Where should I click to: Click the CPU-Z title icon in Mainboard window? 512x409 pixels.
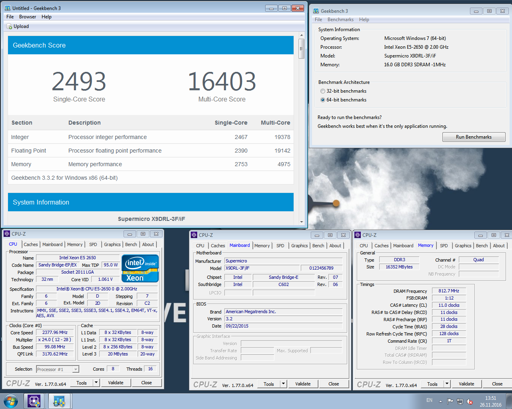[x=194, y=235]
